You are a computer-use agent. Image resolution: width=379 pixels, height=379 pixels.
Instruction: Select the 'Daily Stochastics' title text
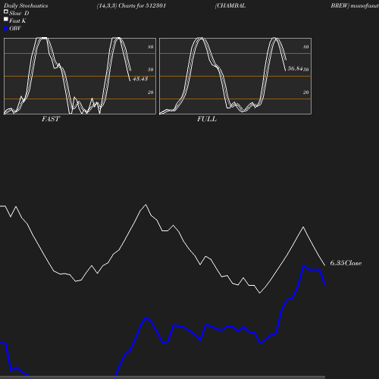[26, 5]
